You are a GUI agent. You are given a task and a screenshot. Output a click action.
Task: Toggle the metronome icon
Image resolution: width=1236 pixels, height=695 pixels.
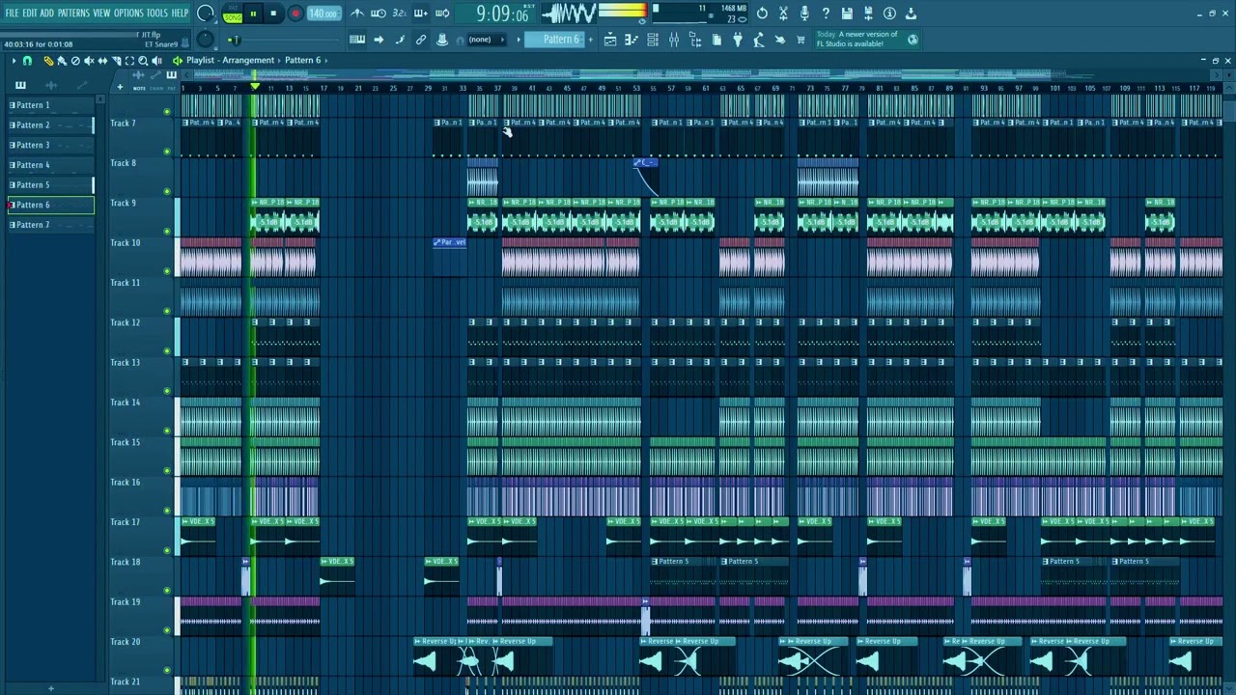coord(357,14)
